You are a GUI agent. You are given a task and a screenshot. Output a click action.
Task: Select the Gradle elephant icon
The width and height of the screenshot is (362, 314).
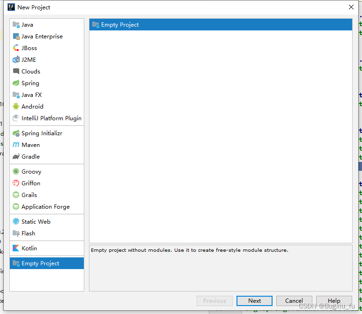[x=16, y=156]
